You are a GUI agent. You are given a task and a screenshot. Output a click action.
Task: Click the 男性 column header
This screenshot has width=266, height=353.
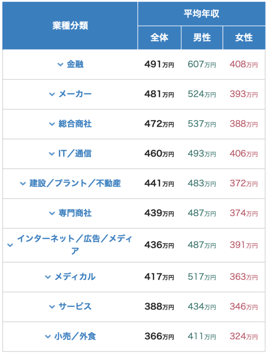pos(202,38)
